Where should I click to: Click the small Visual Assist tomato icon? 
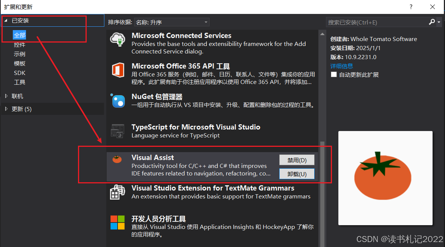point(117,159)
